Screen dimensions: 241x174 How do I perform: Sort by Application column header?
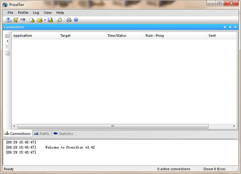click(35, 36)
